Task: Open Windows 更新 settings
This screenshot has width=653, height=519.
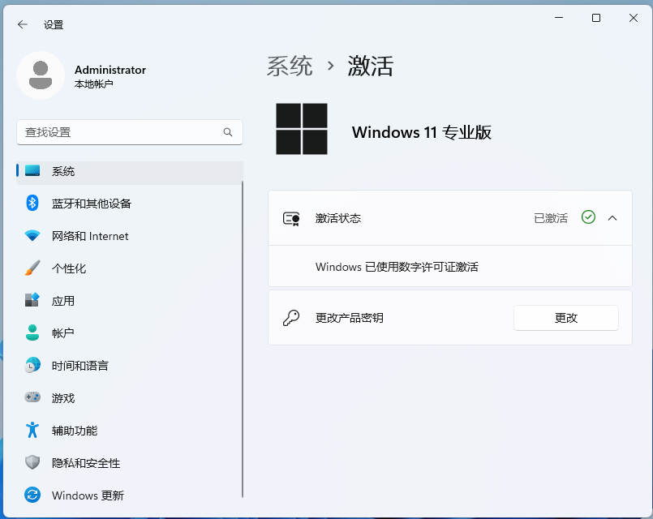Action: 130,495
